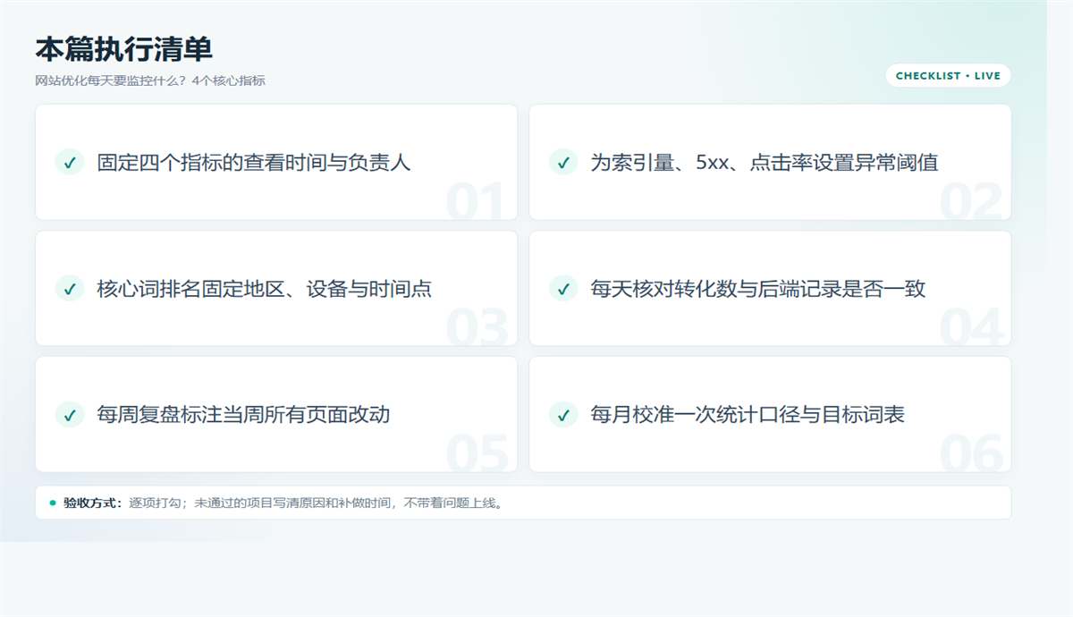Screen dimensions: 1073x617
Task: Click the 验收方式 label in the footer note
Action: [93, 503]
